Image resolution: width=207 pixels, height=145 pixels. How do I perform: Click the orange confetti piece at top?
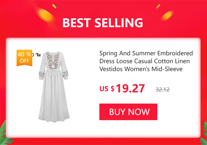click(x=158, y=6)
